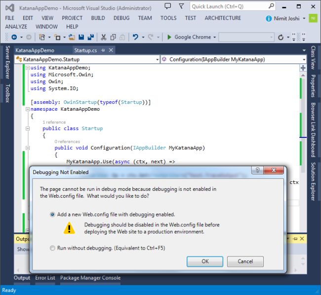The width and height of the screenshot is (321, 295).
Task: Collapse the Configuration method block
Action: pyautogui.click(x=28, y=148)
